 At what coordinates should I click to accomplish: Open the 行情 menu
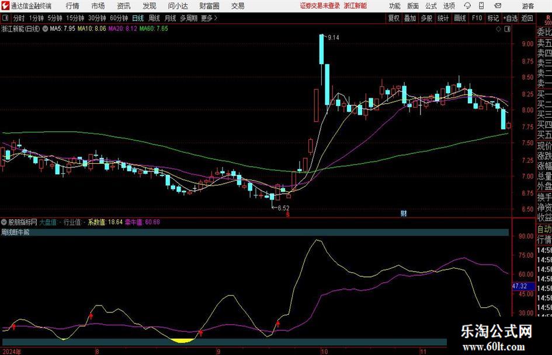pos(72,6)
